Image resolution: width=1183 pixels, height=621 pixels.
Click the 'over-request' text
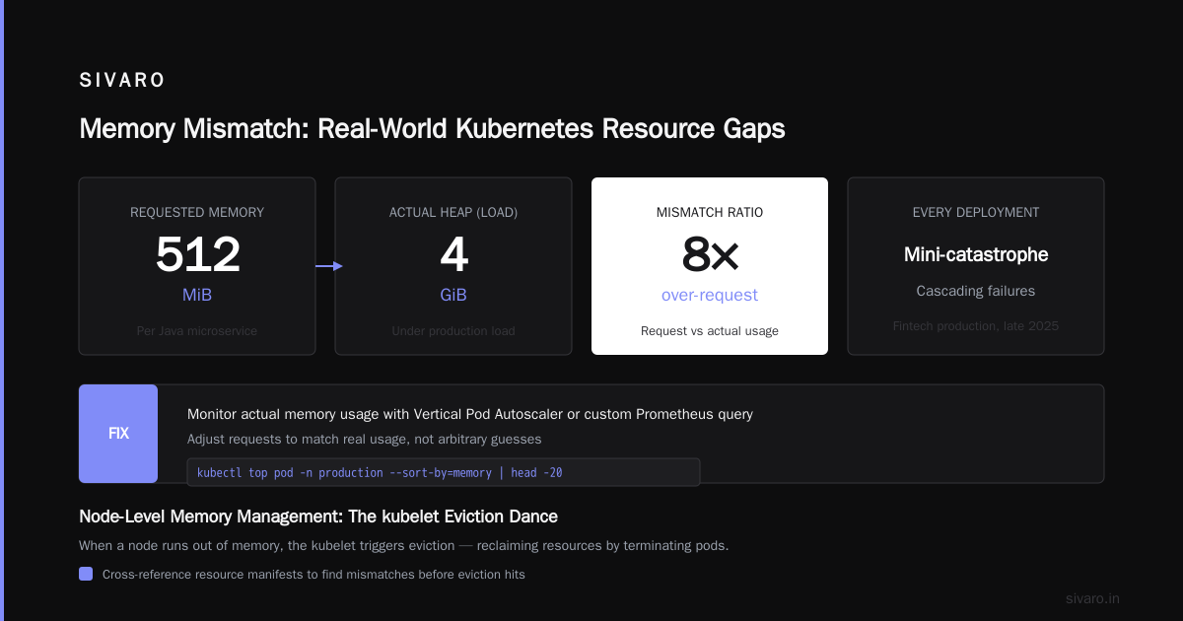click(x=710, y=295)
